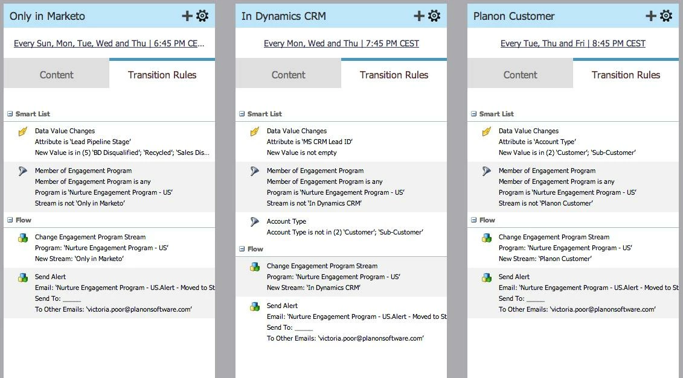Select Transition Rules tab in In Dynamics CRM

click(x=394, y=74)
